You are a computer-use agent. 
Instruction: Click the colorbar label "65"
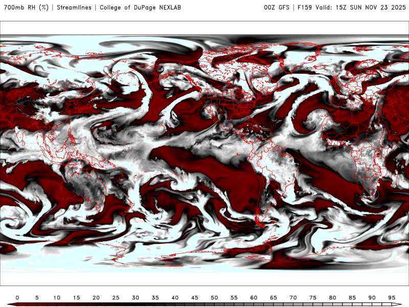[x=274, y=298]
